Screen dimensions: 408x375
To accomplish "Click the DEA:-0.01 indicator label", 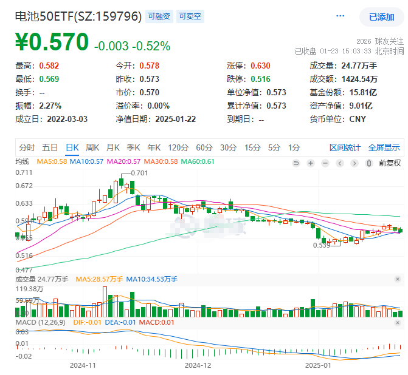I will point(120,323).
